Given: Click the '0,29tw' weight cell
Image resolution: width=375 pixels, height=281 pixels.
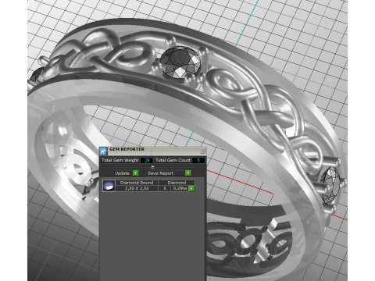Looking at the screenshot, I should tap(180, 188).
